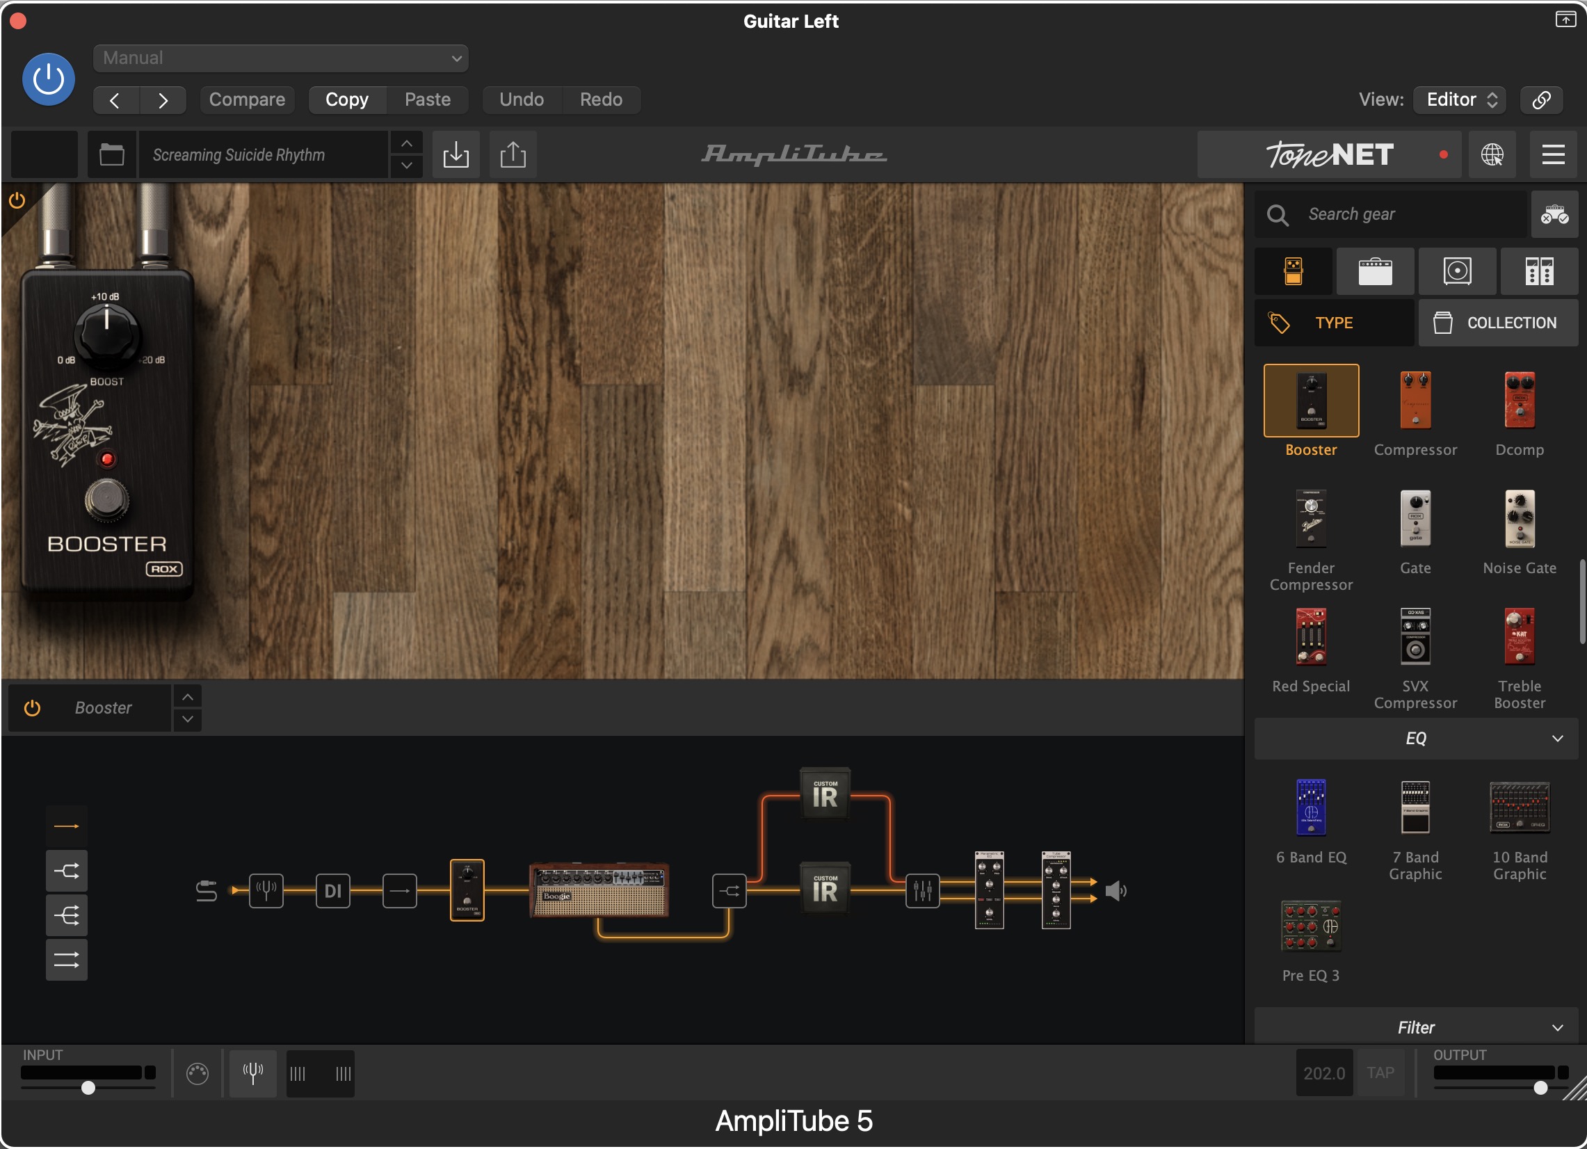The height and width of the screenshot is (1149, 1587).
Task: Select the Pre EQ 3 pedal
Action: (1311, 926)
